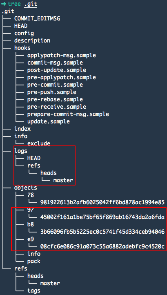
Task: Click the config file entry
Action: [24, 34]
